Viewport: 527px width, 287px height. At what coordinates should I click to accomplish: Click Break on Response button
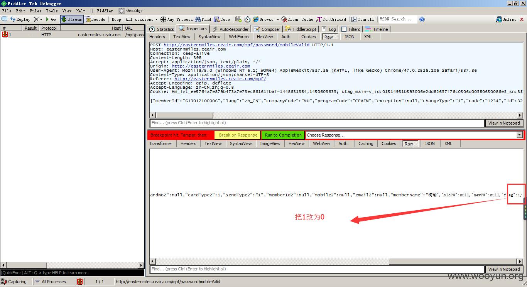(238, 135)
